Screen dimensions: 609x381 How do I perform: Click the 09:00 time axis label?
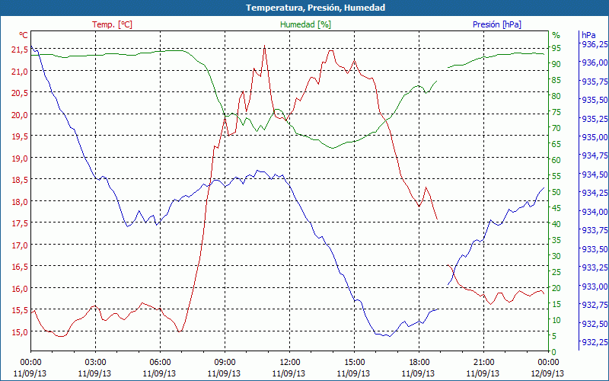(x=225, y=363)
